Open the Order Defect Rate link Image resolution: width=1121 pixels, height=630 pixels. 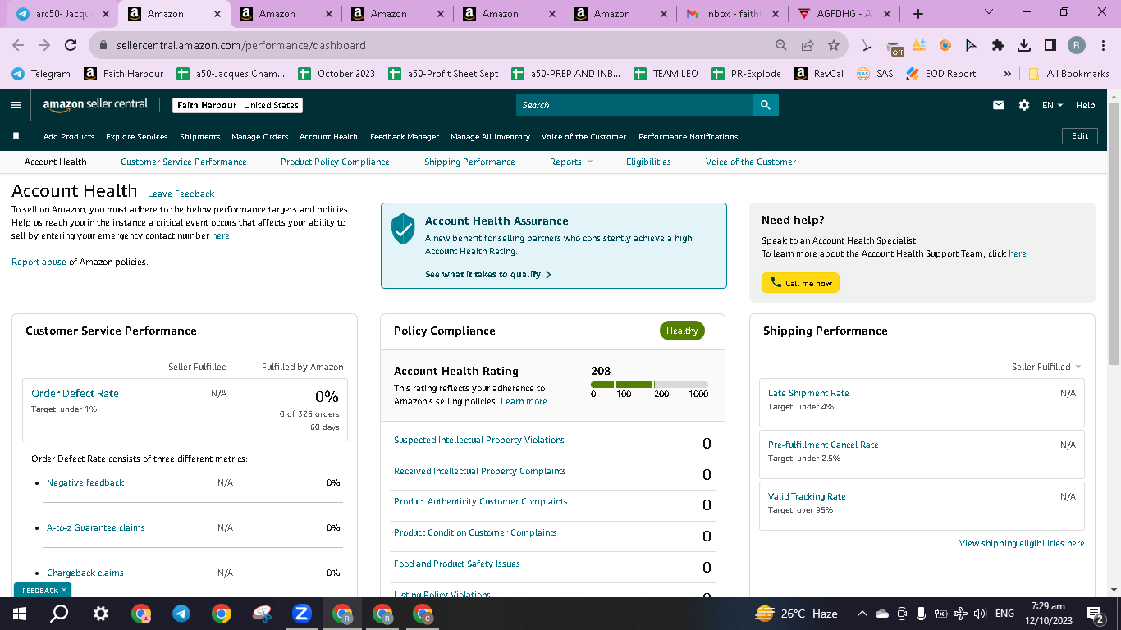click(75, 393)
